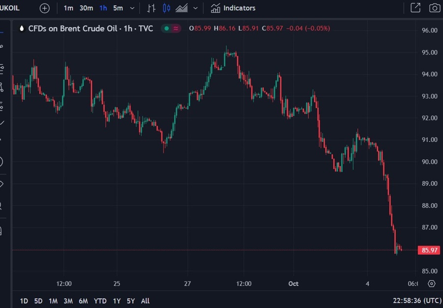Switch to the 6M date range
The width and height of the screenshot is (443, 308).
[83, 301]
